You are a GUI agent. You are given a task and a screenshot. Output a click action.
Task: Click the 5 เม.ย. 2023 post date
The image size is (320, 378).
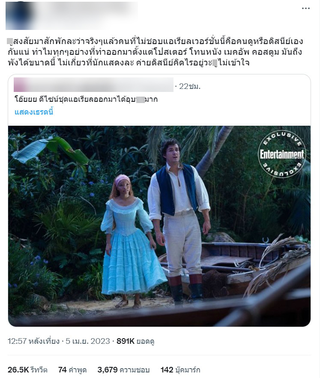88,341
